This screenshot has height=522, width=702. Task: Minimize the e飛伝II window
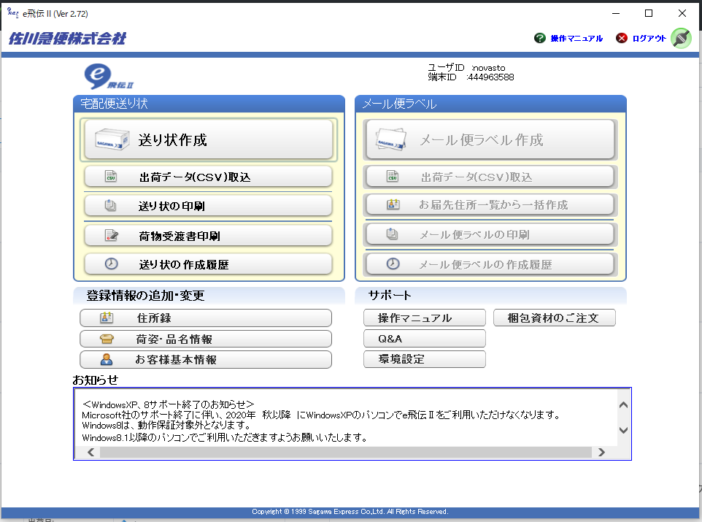click(616, 13)
